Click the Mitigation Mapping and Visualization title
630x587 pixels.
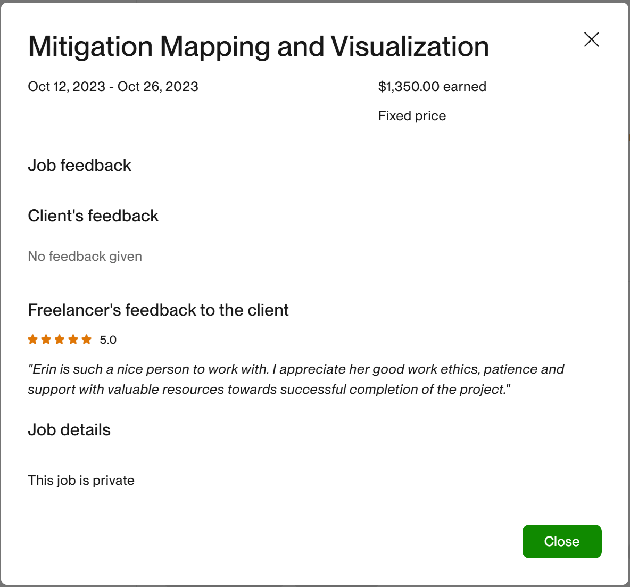[x=258, y=46]
